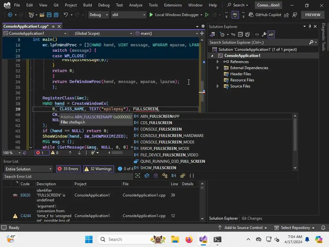Toggle the 32 Warnings filter
The width and height of the screenshot is (329, 247).
tap(99, 169)
